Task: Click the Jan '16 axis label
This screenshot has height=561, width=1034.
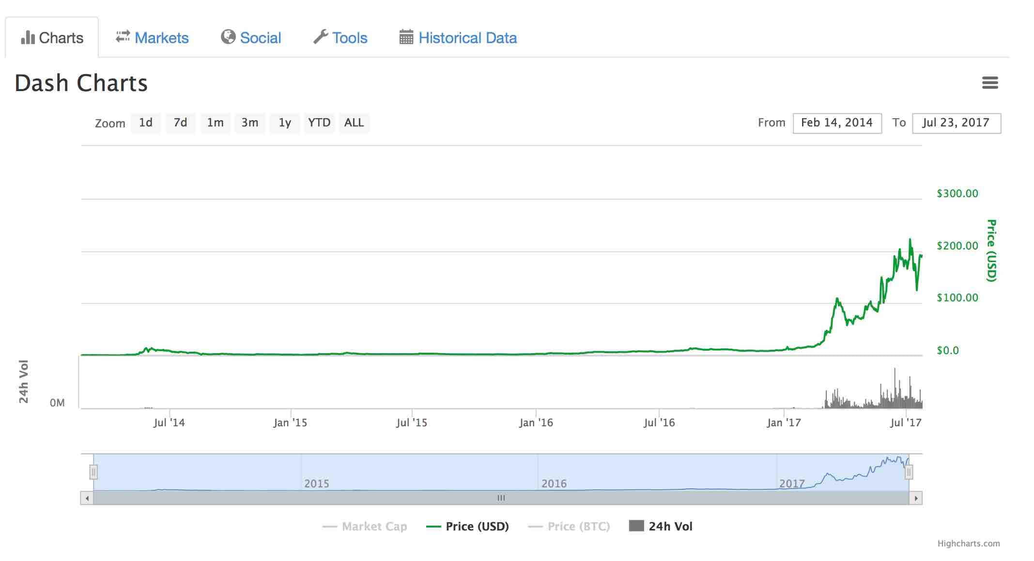Action: click(536, 423)
